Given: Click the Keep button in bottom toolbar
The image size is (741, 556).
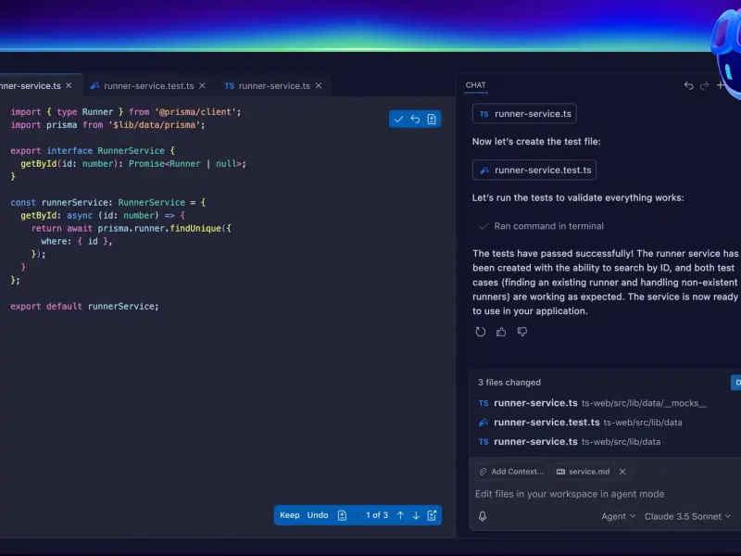Looking at the screenshot, I should [290, 515].
